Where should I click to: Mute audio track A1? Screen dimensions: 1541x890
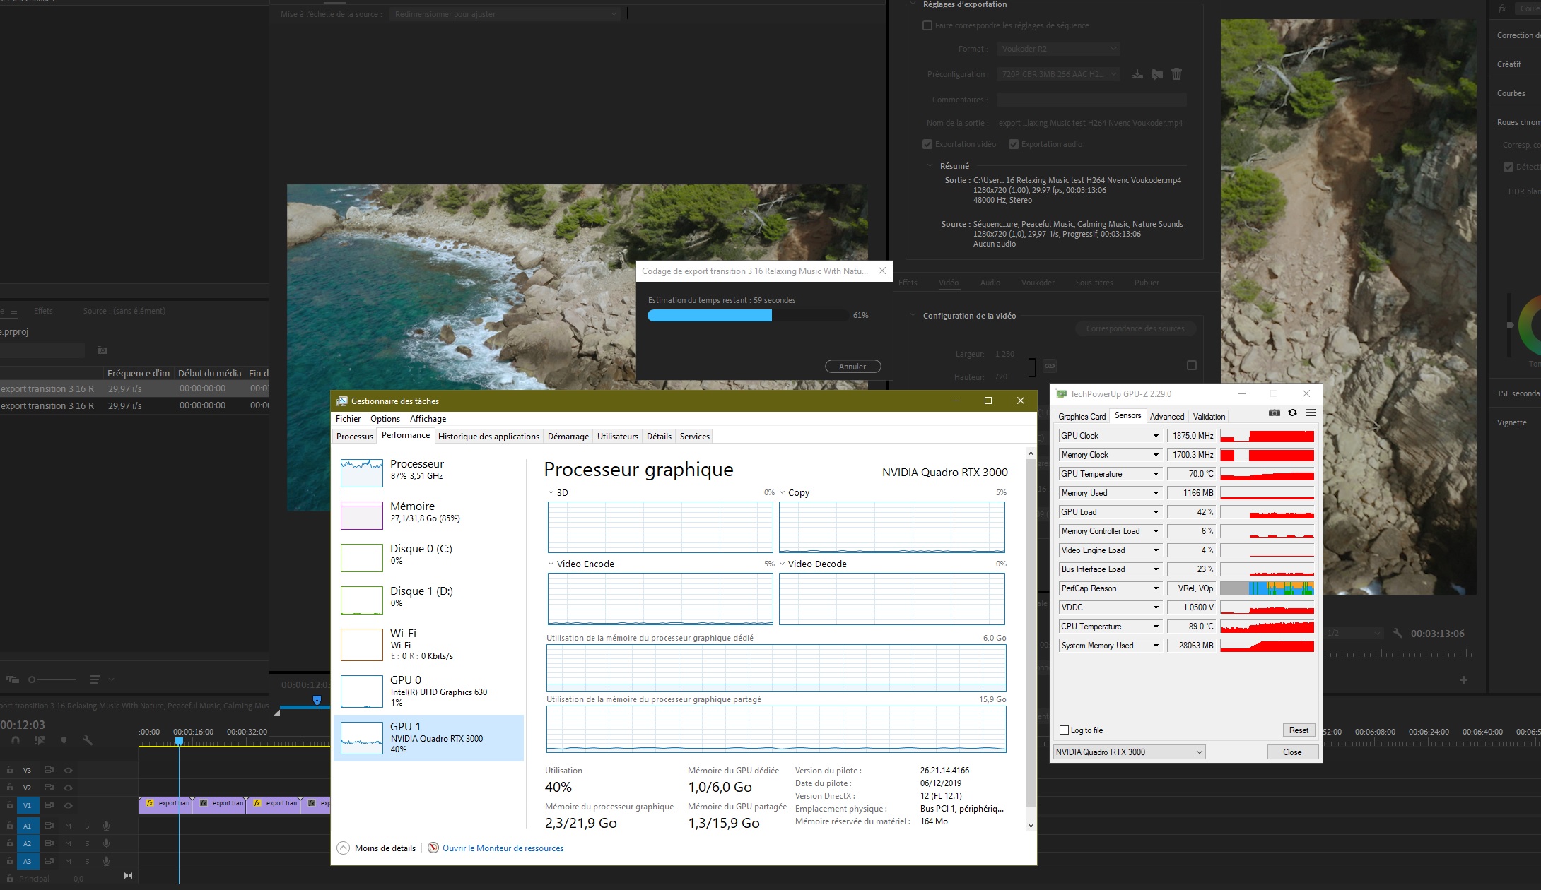(x=69, y=826)
